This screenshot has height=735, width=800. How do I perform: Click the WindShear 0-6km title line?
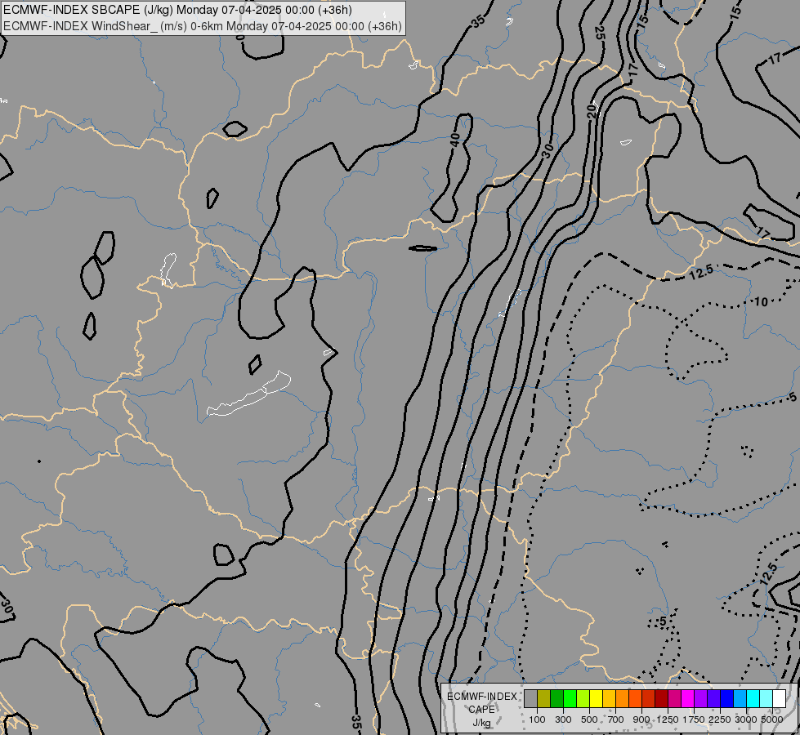[x=203, y=26]
